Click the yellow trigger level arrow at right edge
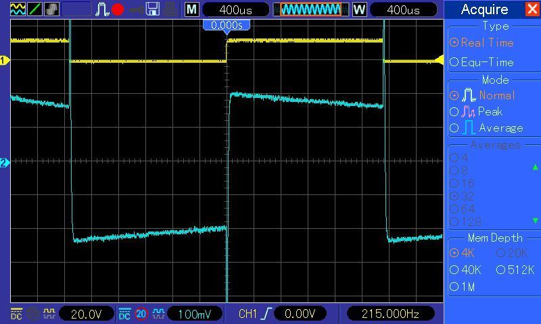 tap(440, 60)
